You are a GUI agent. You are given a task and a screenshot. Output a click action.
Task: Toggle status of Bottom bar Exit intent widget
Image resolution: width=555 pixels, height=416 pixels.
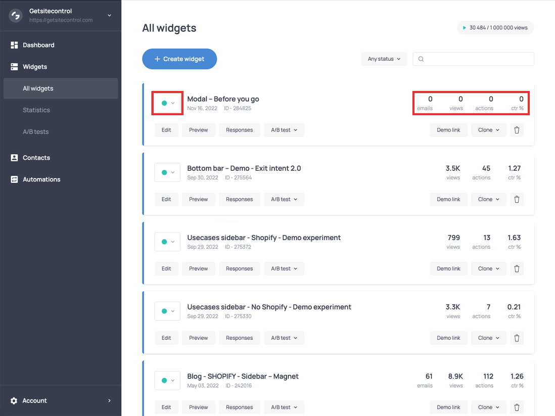point(167,172)
